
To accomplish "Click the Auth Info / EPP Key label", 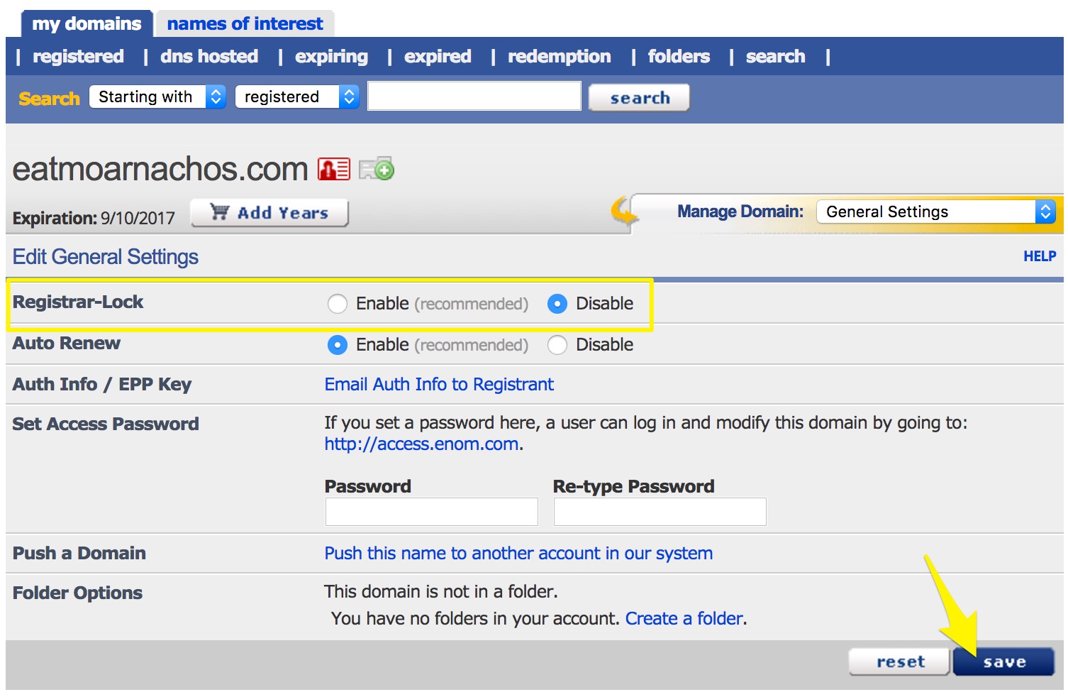I will (102, 384).
